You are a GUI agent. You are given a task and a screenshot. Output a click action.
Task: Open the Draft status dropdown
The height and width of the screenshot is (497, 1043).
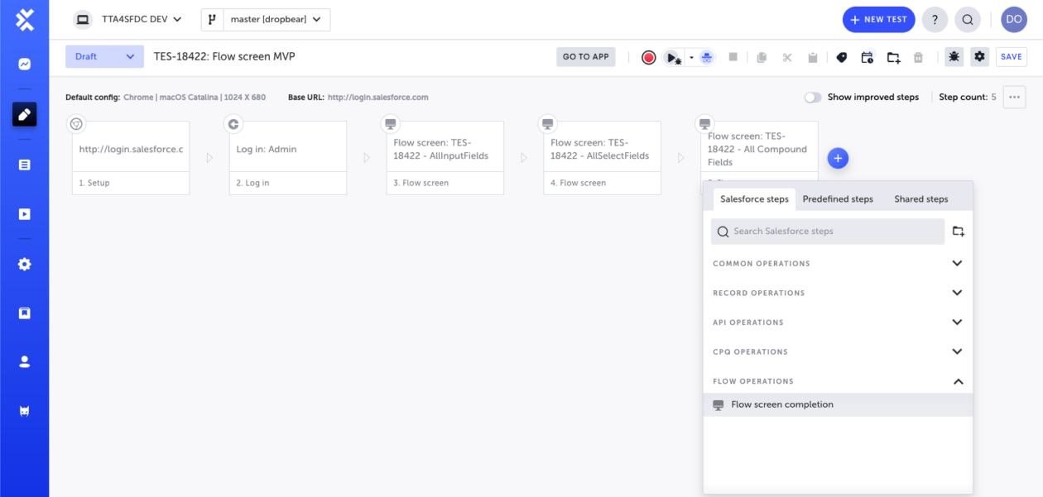pos(104,56)
